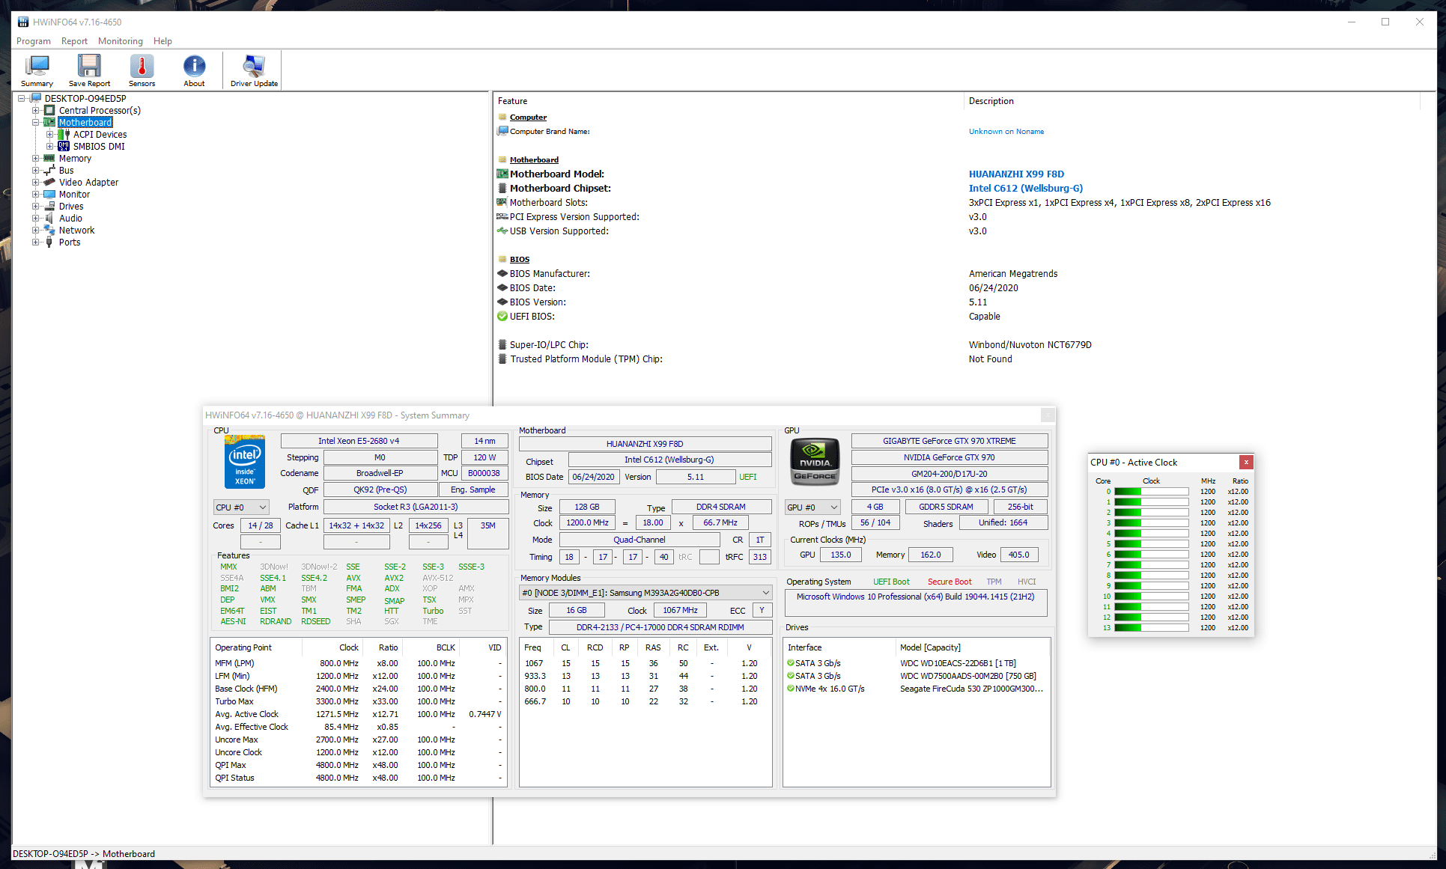Expand the Network tree node

(35, 230)
